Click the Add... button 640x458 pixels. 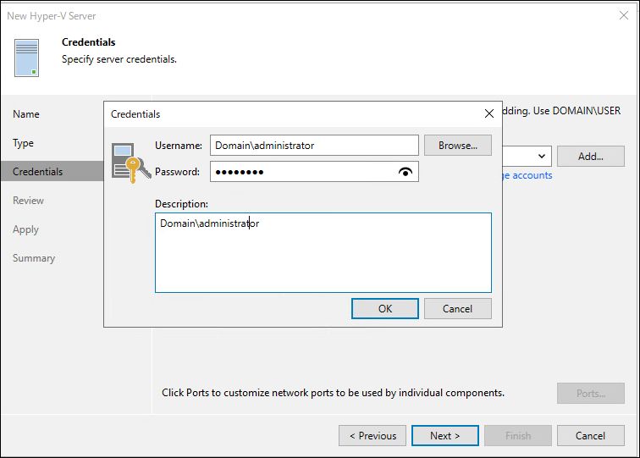[x=590, y=156]
